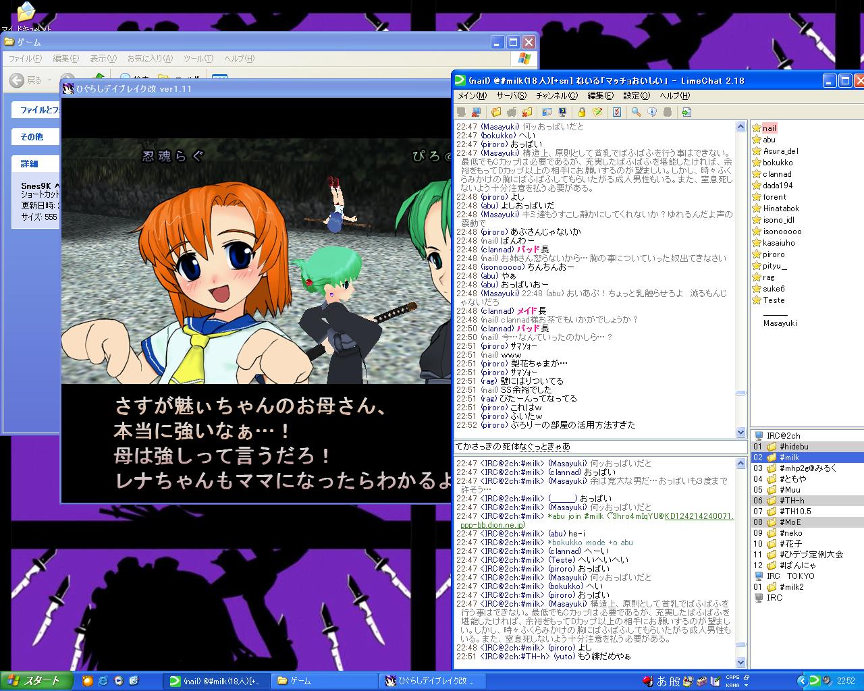Screen dimensions: 864x691
Task: Click the green arrow document icon
Action: tap(686, 112)
